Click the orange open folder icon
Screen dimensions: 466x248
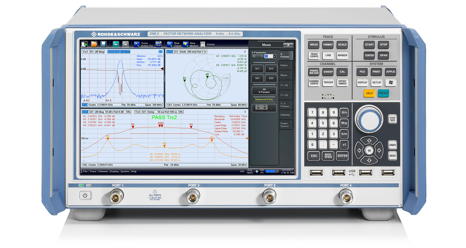(x=94, y=44)
